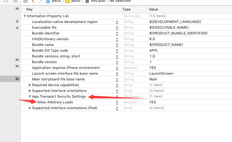Select Localization native development region key
232x142 pixels.
click(65, 22)
